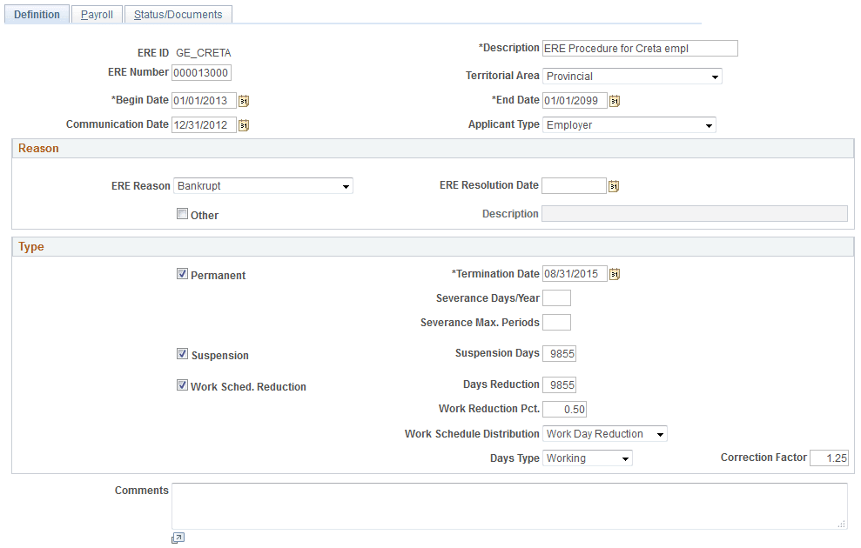Enable the Other checkbox in Reason section
Screen dimensions: 861x548
182,214
